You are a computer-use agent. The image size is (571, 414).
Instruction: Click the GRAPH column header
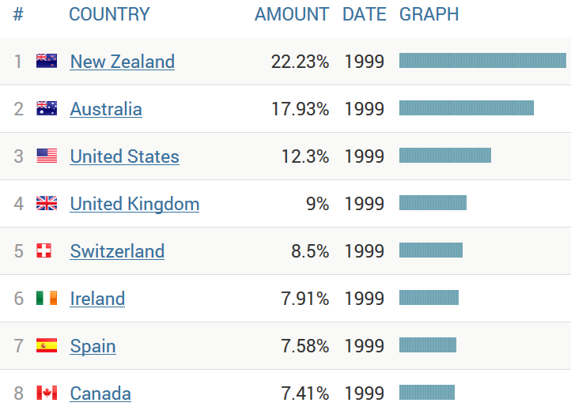click(429, 14)
